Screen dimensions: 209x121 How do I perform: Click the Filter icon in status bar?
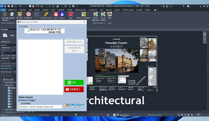(198, 115)
